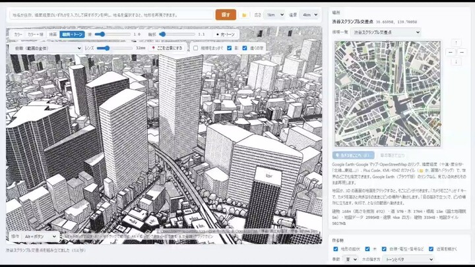This screenshot has width=475, height=267.
Task: Adjust the レンズ focal length slider
Action: tap(115, 48)
